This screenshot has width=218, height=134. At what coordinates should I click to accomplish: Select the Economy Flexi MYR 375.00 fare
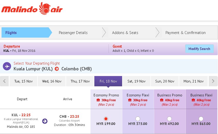coord(138,119)
